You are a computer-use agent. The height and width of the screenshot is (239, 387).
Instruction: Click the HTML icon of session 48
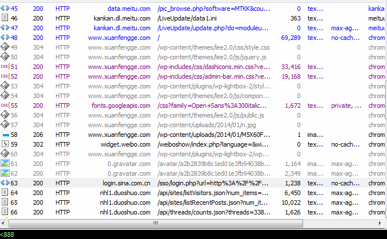pyautogui.click(x=5, y=38)
